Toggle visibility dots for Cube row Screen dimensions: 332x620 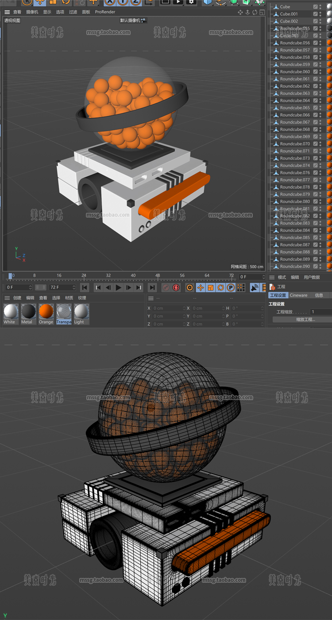click(320, 7)
